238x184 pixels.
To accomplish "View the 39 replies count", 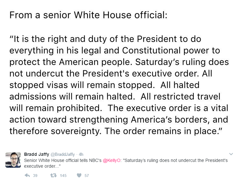I will point(35,176).
